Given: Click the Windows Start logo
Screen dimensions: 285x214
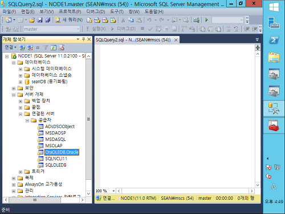Looking at the screenshot, I should click(x=274, y=7).
